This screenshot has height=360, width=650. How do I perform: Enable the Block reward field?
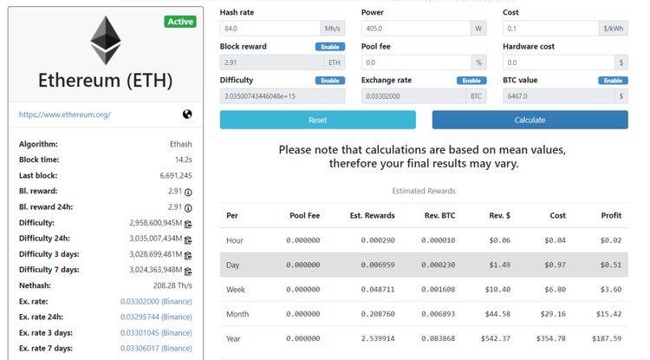(330, 46)
